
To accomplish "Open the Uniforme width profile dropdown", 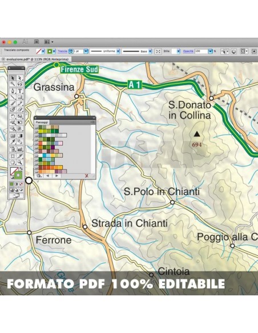I will pyautogui.click(x=118, y=51).
